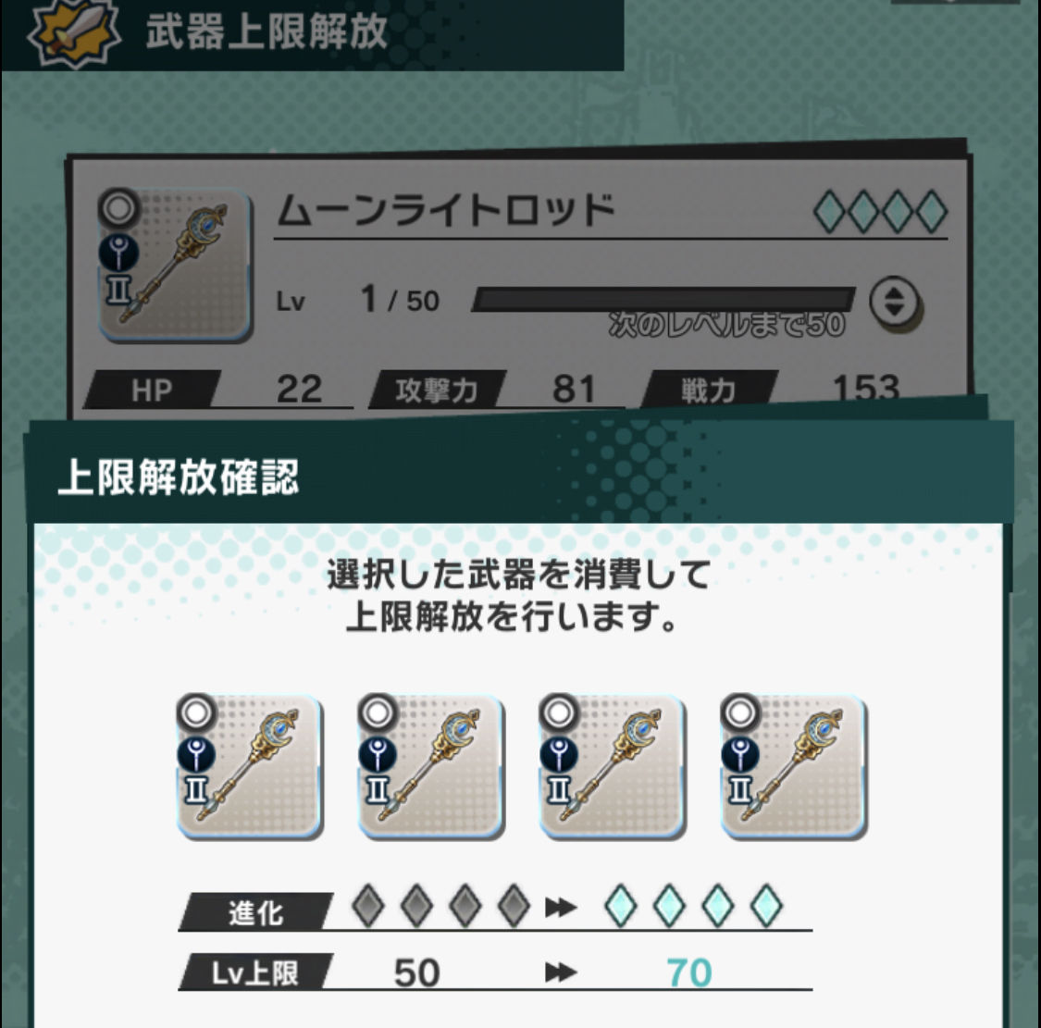The height and width of the screenshot is (1028, 1041).
Task: Toggle the up-down arrow button beside level bar
Action: click(x=894, y=303)
